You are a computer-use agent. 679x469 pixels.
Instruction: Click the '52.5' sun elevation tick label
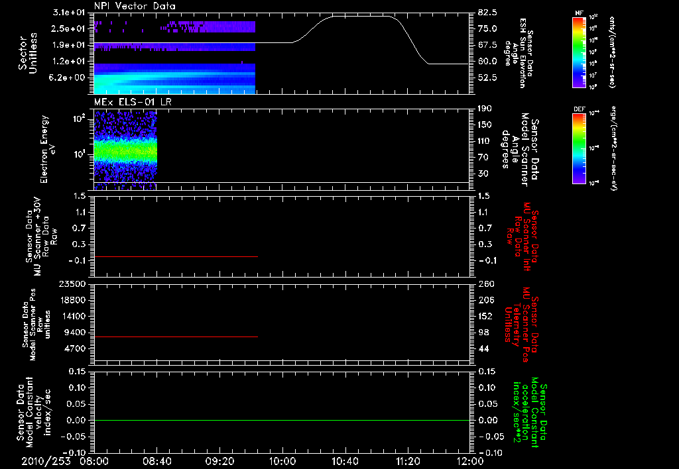click(x=487, y=78)
